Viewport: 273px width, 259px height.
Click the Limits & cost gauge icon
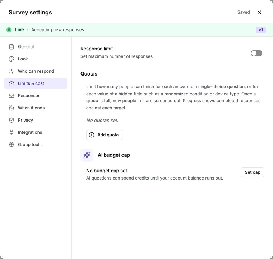[x=11, y=83]
